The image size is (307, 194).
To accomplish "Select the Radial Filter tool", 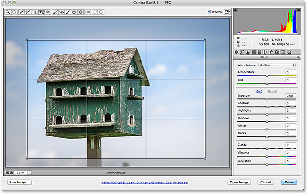I will (x=80, y=12).
